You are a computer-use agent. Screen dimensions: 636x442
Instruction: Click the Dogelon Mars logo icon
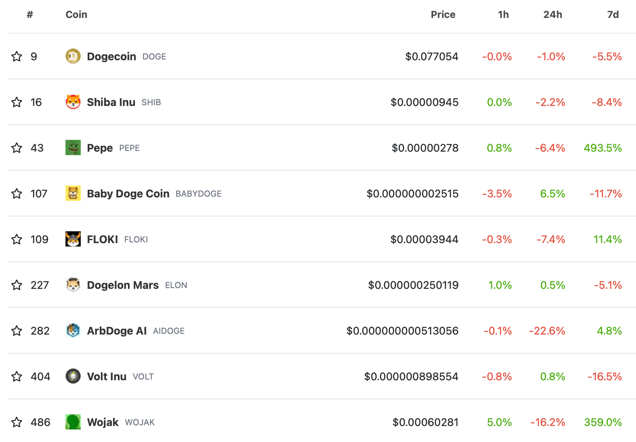pyautogui.click(x=73, y=285)
